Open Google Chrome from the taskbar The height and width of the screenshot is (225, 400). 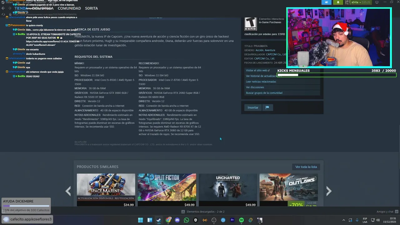pyautogui.click(x=168, y=220)
